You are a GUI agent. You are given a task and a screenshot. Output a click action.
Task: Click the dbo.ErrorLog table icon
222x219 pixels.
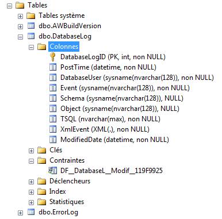pos(31,212)
